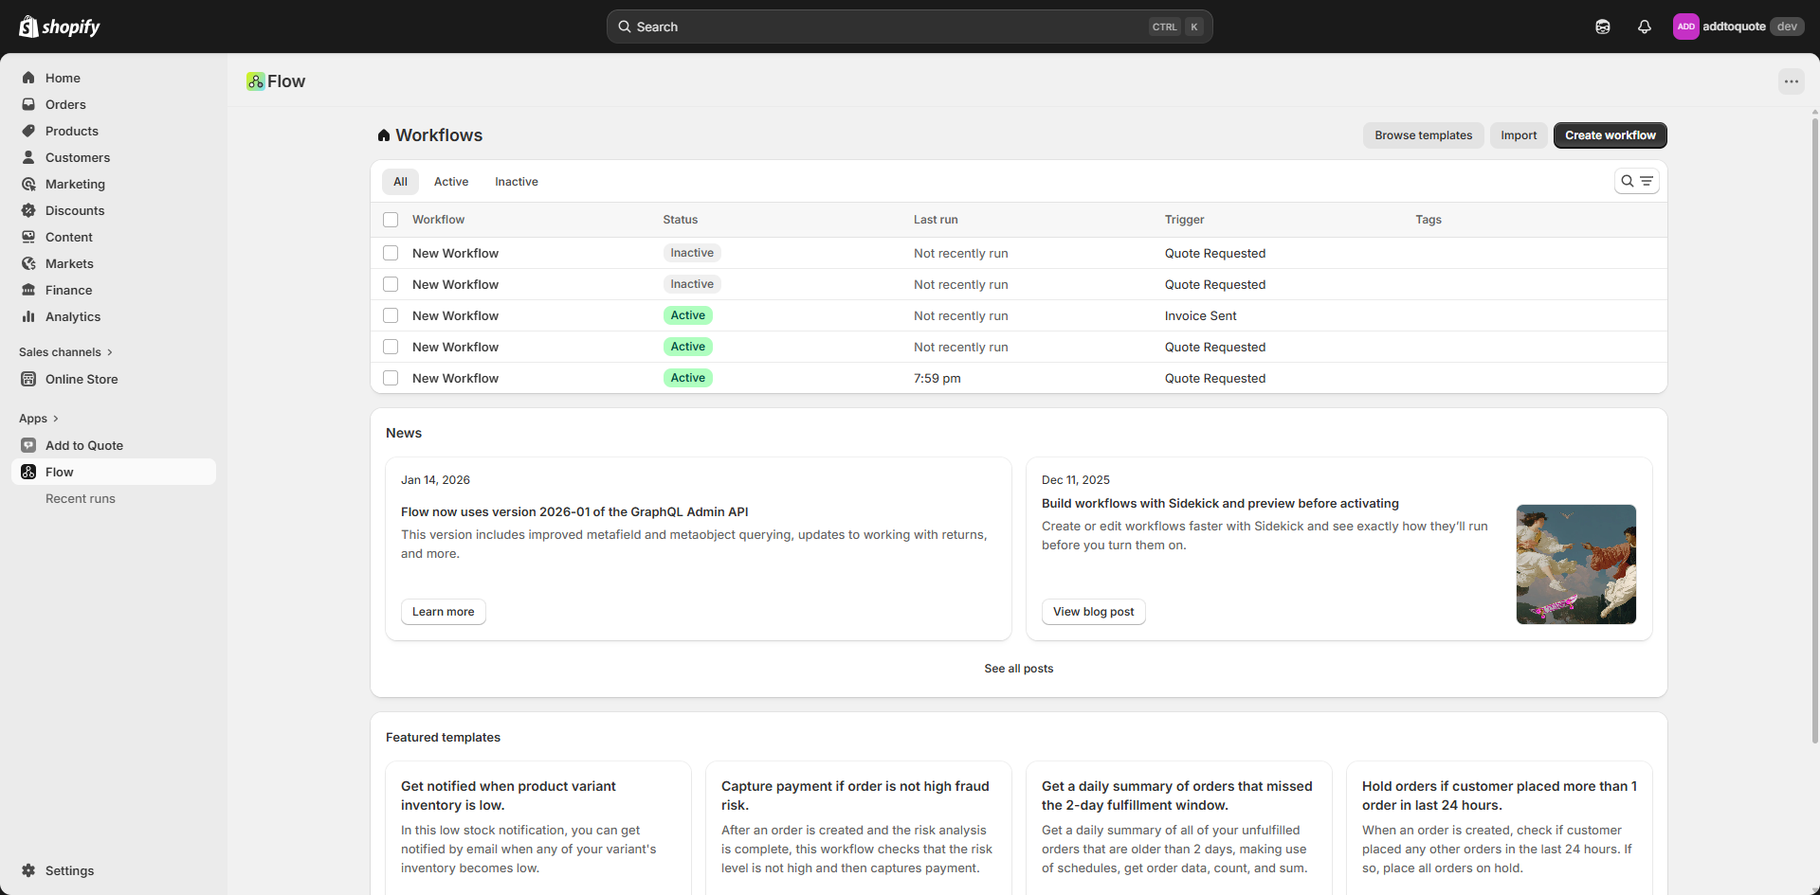Open the addtoquote account menu
Screen dimensions: 1820x895
[1739, 26]
